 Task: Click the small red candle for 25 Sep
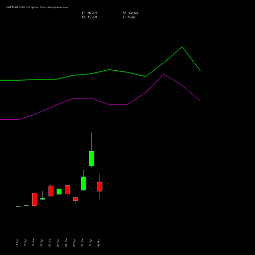tap(75, 199)
